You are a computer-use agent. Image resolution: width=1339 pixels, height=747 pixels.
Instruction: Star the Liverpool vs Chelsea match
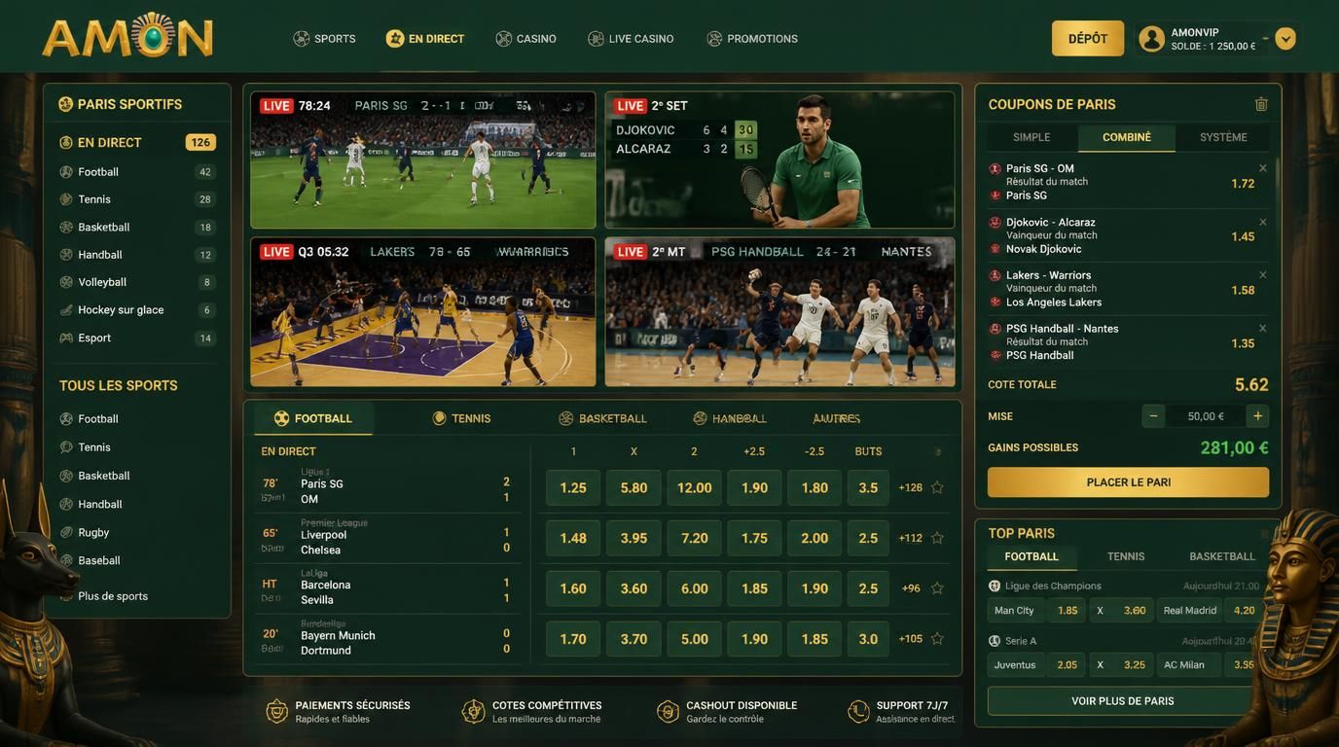[937, 538]
